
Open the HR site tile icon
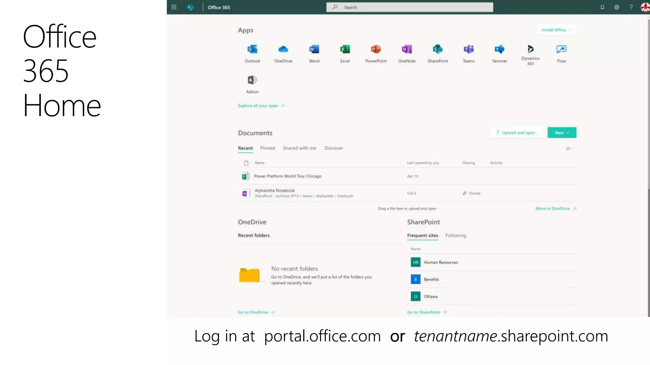tap(415, 262)
